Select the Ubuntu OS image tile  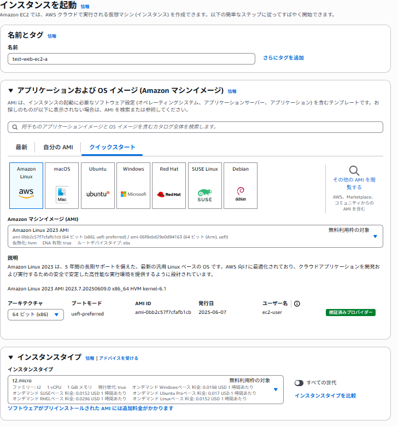click(x=98, y=185)
